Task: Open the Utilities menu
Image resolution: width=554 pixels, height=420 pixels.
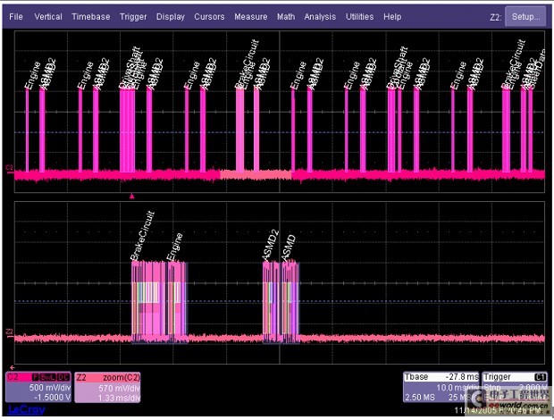Action: [359, 17]
